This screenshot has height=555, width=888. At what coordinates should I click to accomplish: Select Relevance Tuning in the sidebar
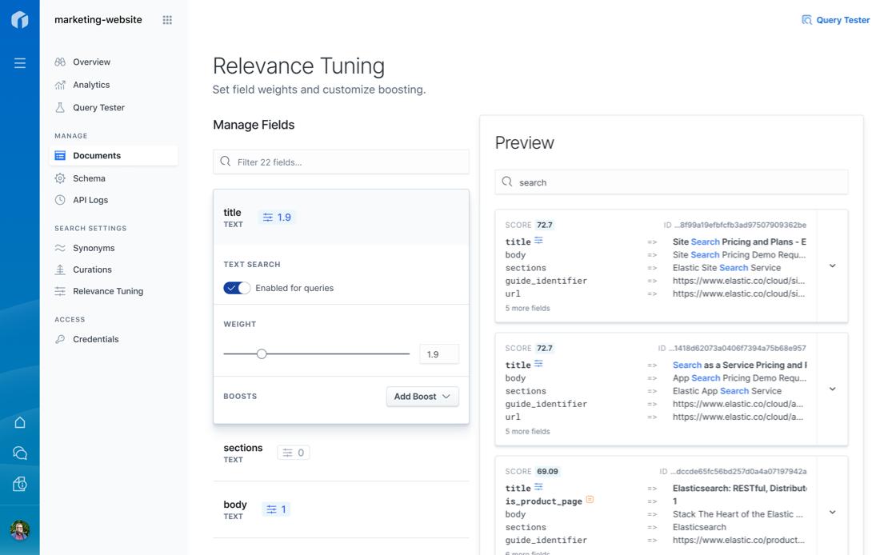pos(108,291)
